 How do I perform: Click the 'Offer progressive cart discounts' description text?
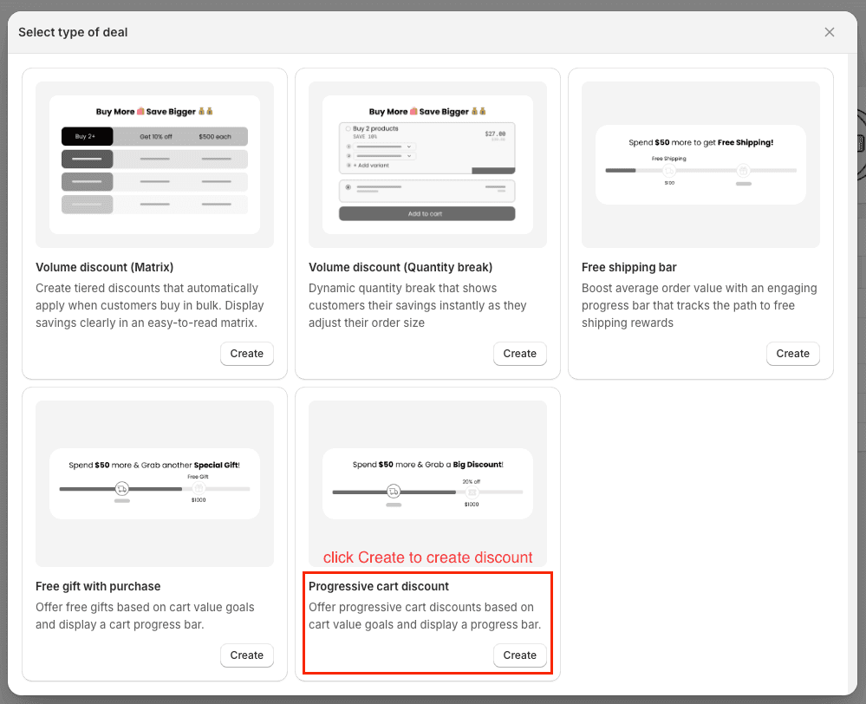point(425,616)
